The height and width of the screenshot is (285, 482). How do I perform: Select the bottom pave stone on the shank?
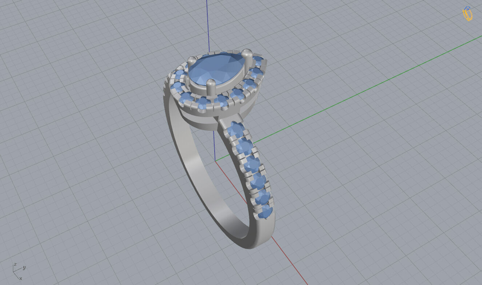[265, 212]
